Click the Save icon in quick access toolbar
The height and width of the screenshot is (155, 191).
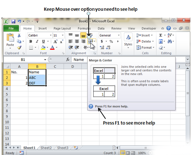[x=13, y=22]
